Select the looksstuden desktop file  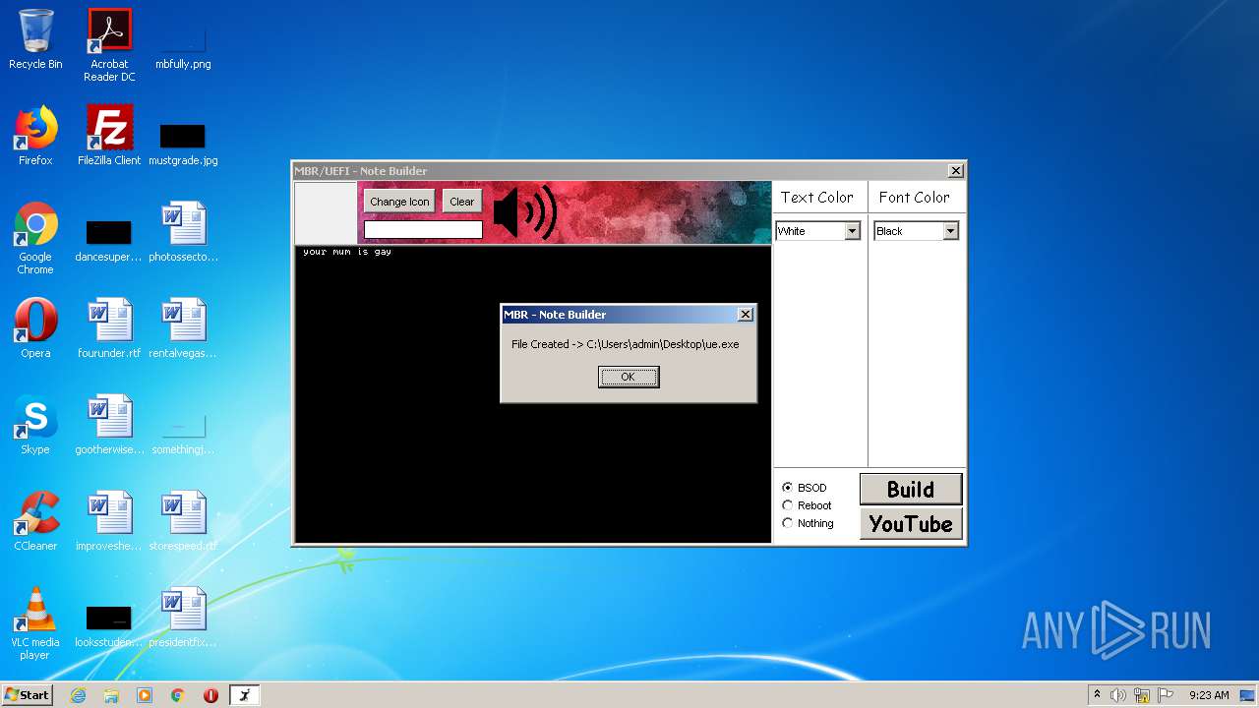pyautogui.click(x=109, y=625)
